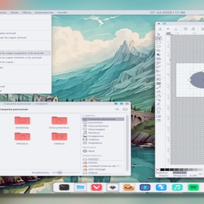
Task: Click the no-color X swatch in Inkscape's palette
Action: 158,169
